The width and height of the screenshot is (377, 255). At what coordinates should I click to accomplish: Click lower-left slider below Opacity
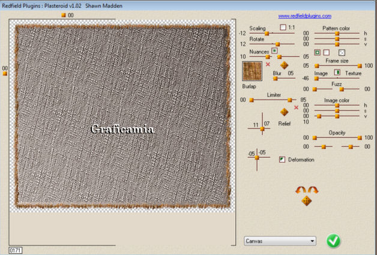(x=324, y=146)
